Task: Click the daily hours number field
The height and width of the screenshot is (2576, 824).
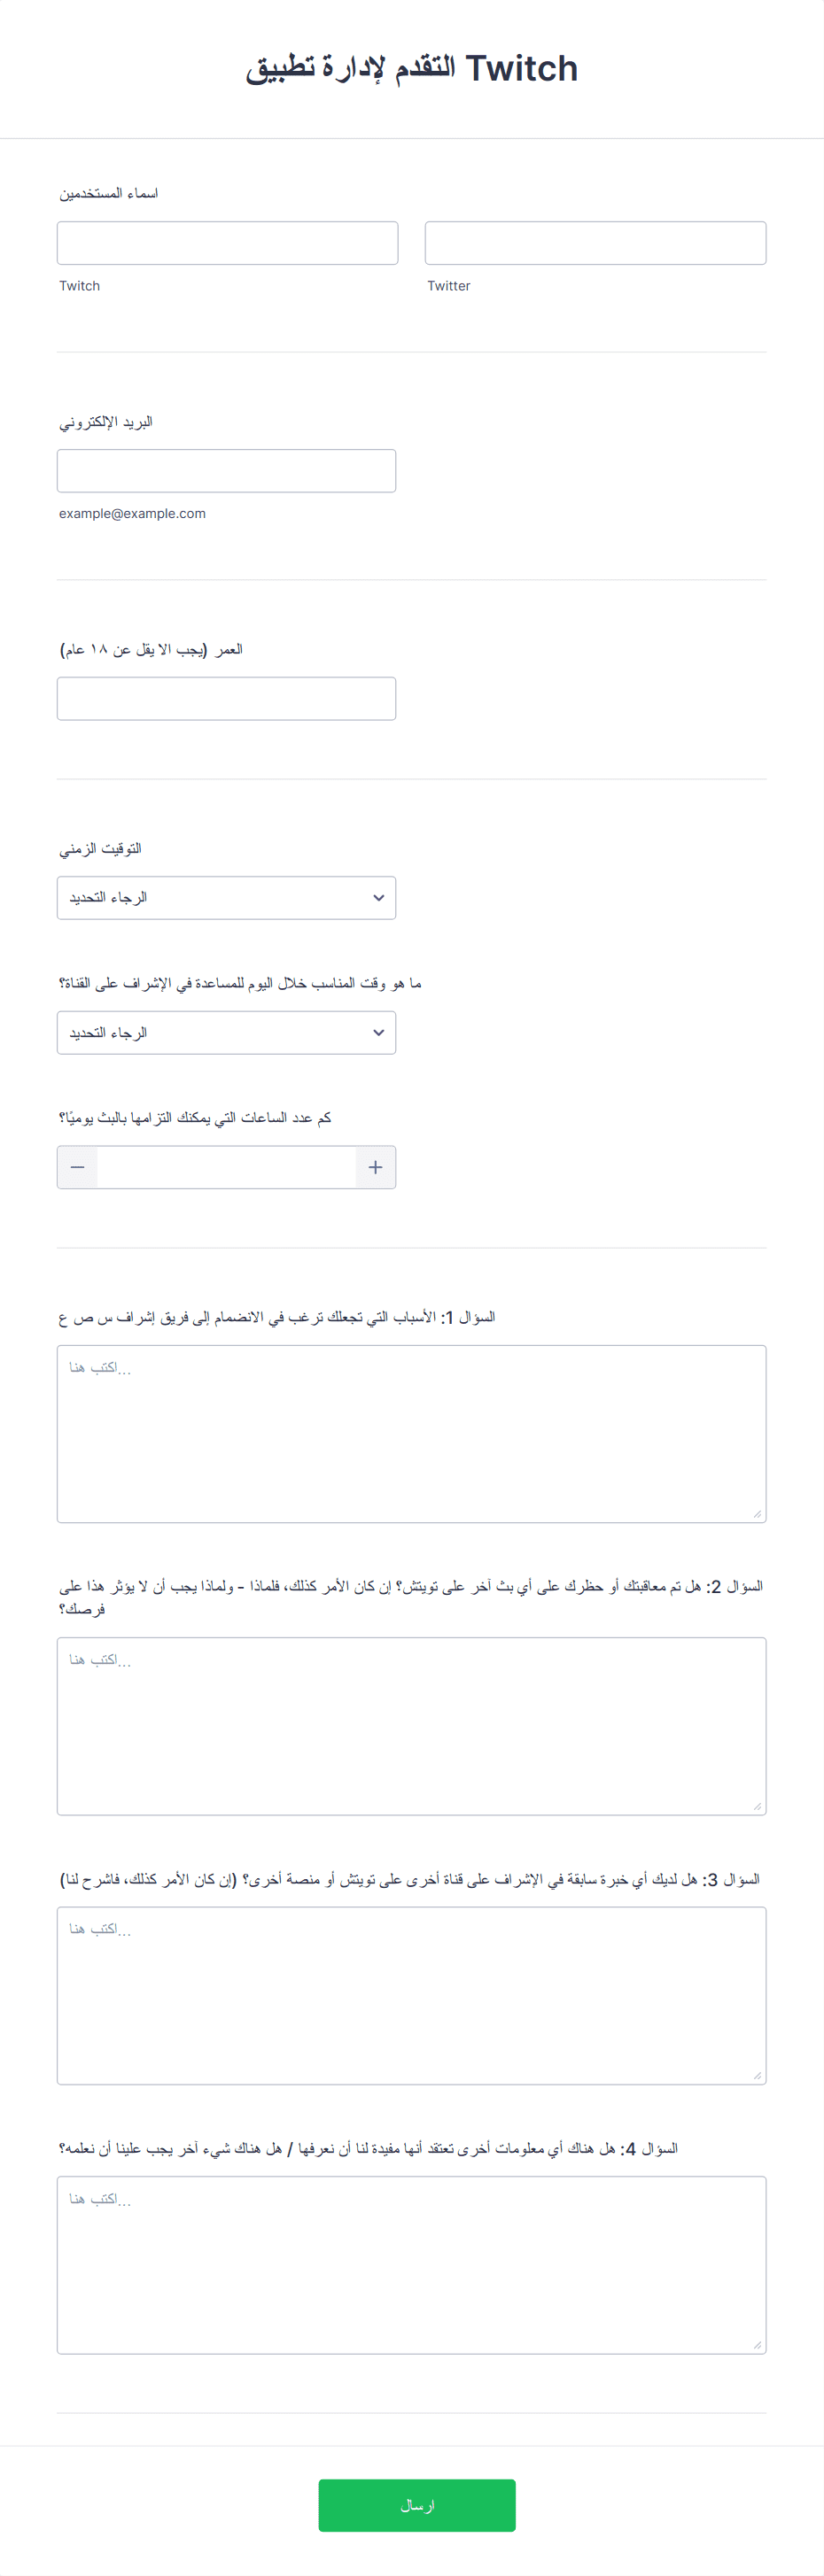Action: [226, 1167]
